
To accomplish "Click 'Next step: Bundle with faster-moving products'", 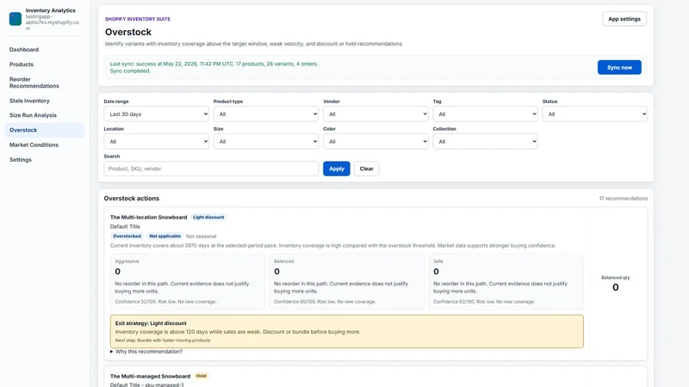I will [x=163, y=341].
